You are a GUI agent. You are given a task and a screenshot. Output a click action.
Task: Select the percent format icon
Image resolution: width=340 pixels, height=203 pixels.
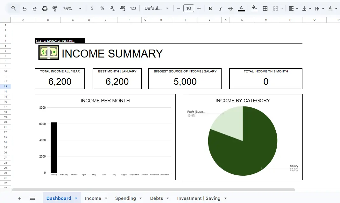(102, 8)
